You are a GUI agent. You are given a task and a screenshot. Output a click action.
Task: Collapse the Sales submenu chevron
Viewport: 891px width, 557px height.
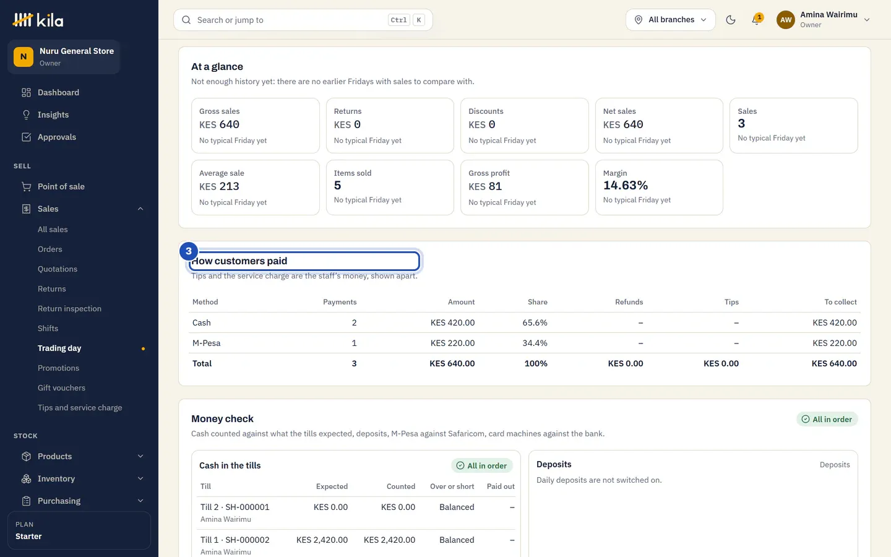click(140, 209)
